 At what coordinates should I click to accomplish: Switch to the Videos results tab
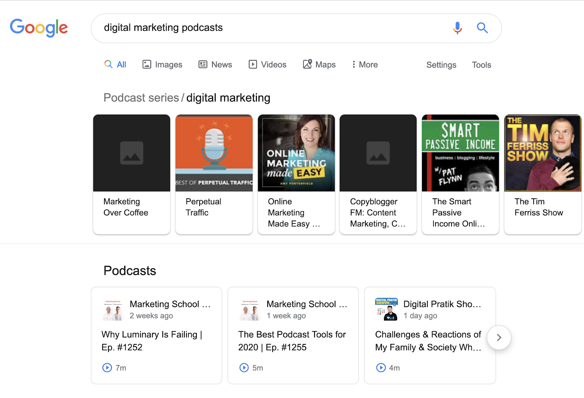[x=268, y=65]
